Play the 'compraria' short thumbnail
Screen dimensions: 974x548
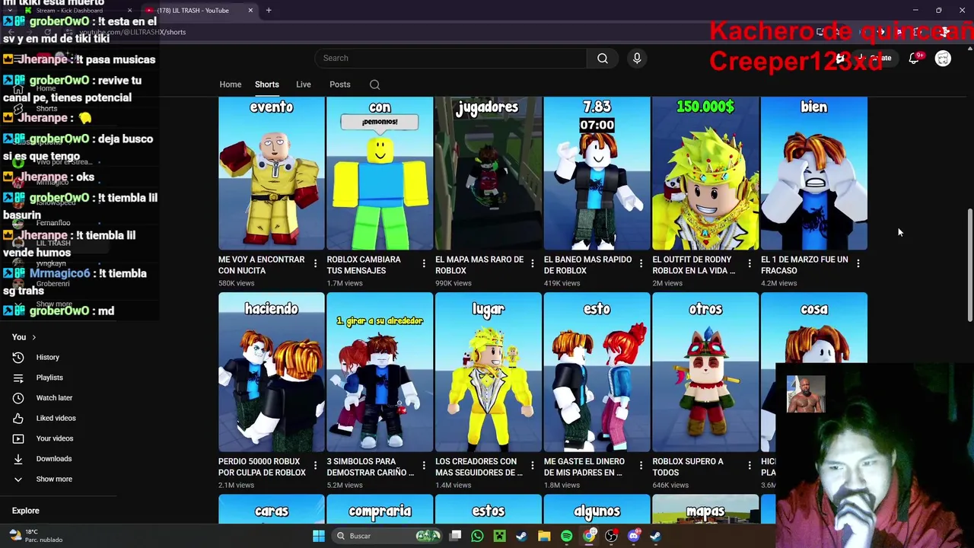click(380, 509)
